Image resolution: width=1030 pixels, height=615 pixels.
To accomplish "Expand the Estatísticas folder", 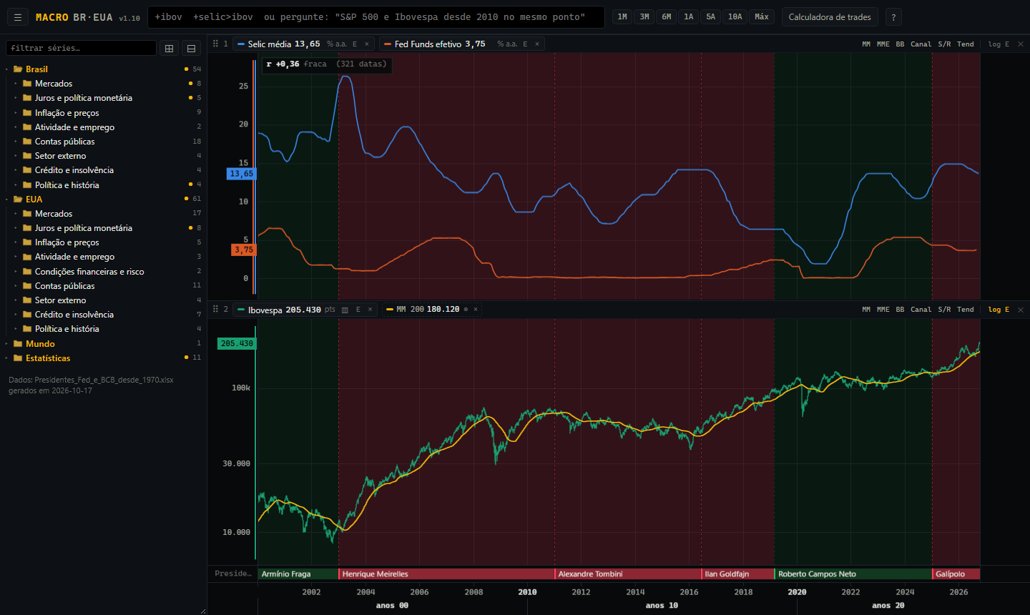I will (x=103, y=358).
